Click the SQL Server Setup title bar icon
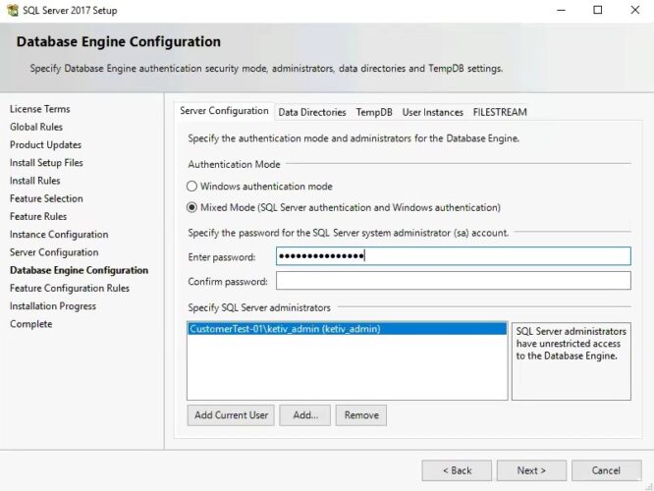This screenshot has height=491, width=654. coord(11,10)
